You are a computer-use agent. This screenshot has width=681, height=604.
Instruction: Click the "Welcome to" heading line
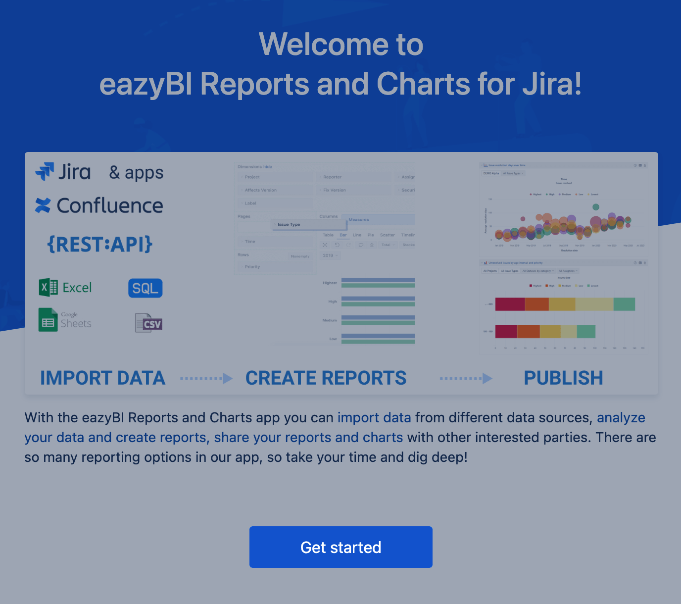pyautogui.click(x=341, y=45)
